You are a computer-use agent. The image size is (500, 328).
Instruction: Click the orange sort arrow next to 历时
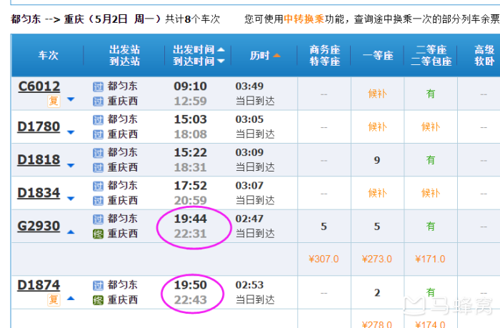(276, 55)
